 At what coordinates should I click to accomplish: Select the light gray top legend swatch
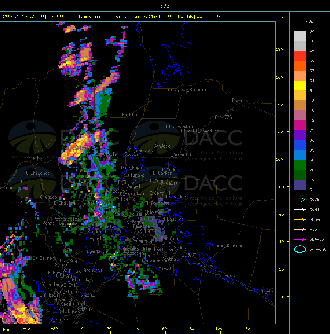click(300, 36)
